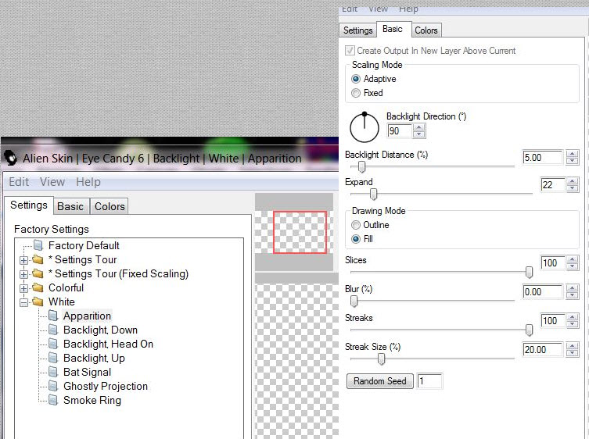Click the Streak Size stepper arrows

coord(572,349)
